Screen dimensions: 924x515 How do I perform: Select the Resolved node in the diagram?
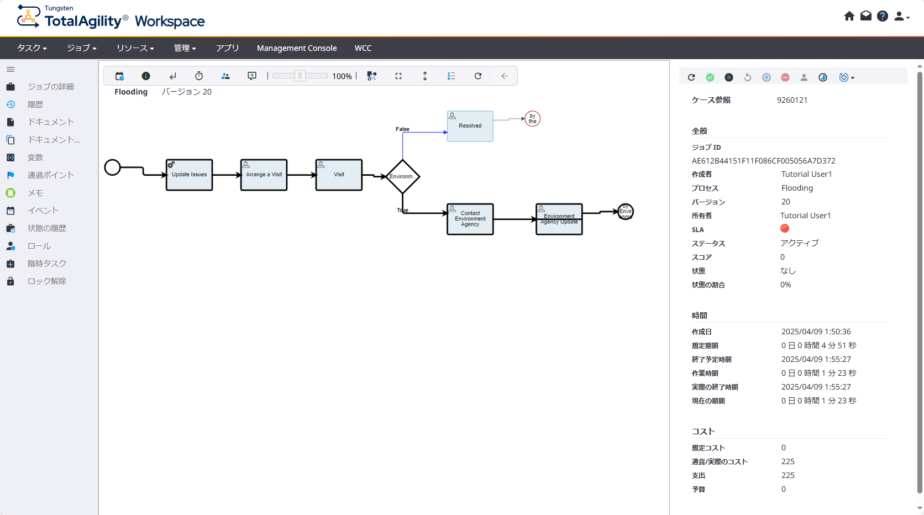[470, 126]
